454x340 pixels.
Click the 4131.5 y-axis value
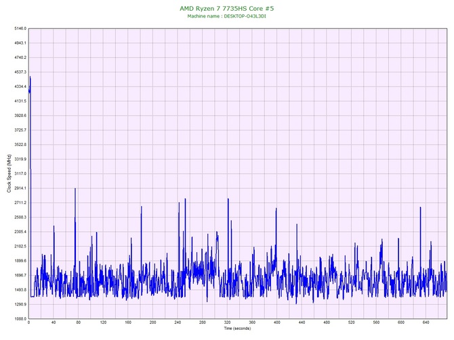click(x=20, y=101)
